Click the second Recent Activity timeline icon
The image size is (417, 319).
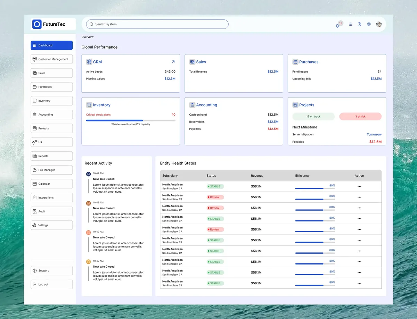88,203
